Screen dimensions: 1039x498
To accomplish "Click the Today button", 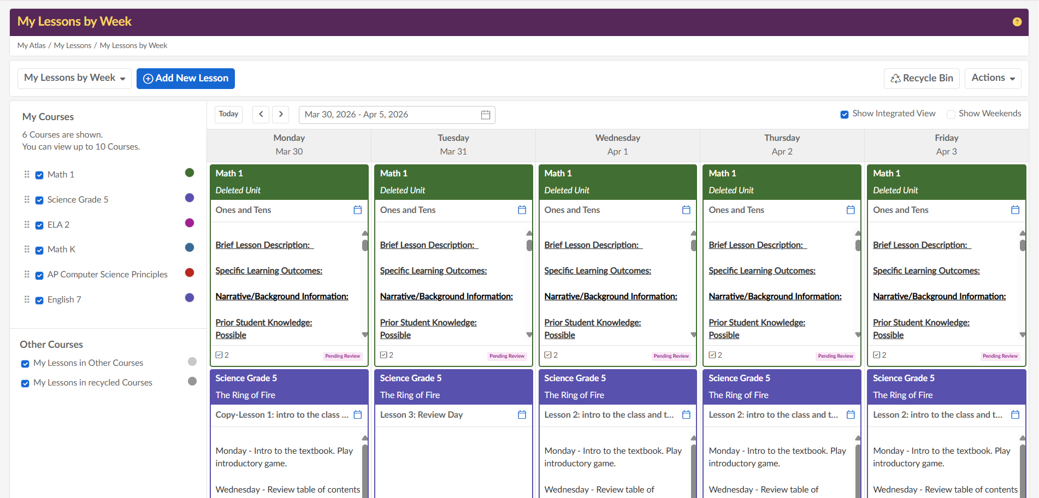I will pos(228,114).
